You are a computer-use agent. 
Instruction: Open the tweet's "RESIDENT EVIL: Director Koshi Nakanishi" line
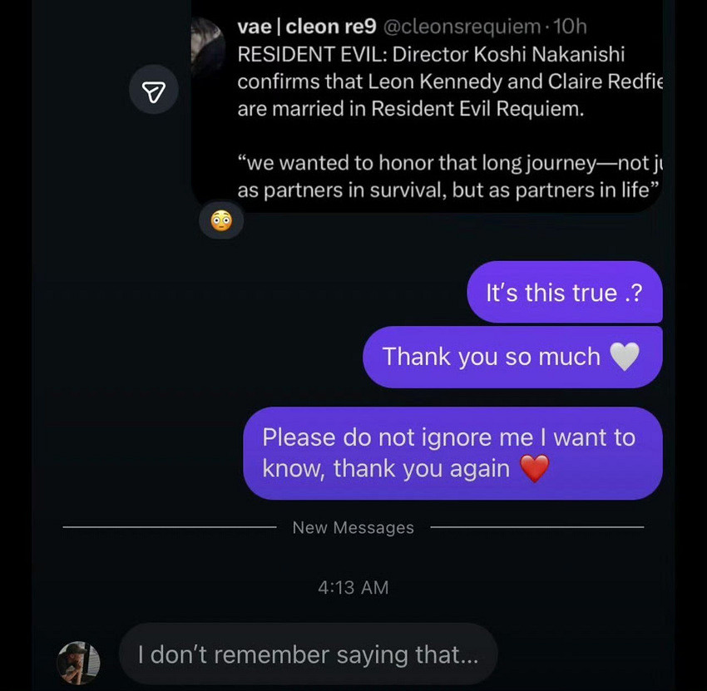click(x=431, y=55)
